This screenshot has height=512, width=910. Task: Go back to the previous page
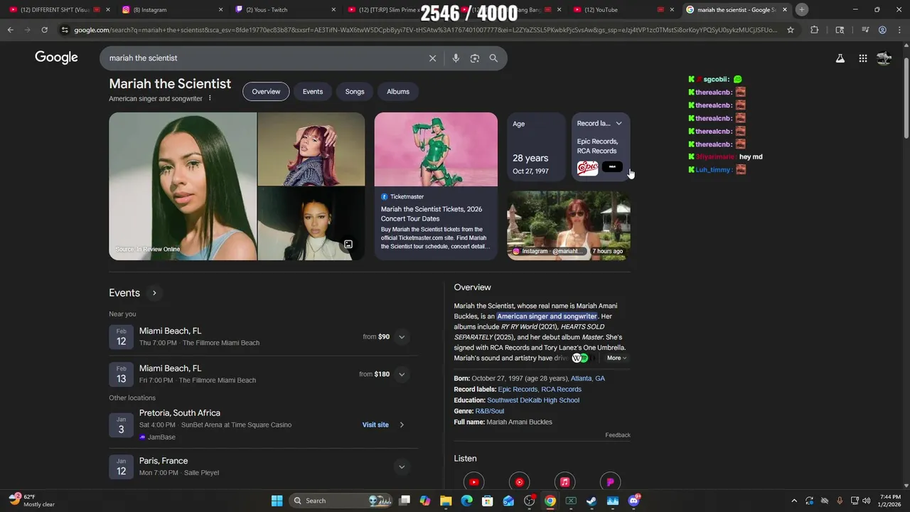(10, 30)
